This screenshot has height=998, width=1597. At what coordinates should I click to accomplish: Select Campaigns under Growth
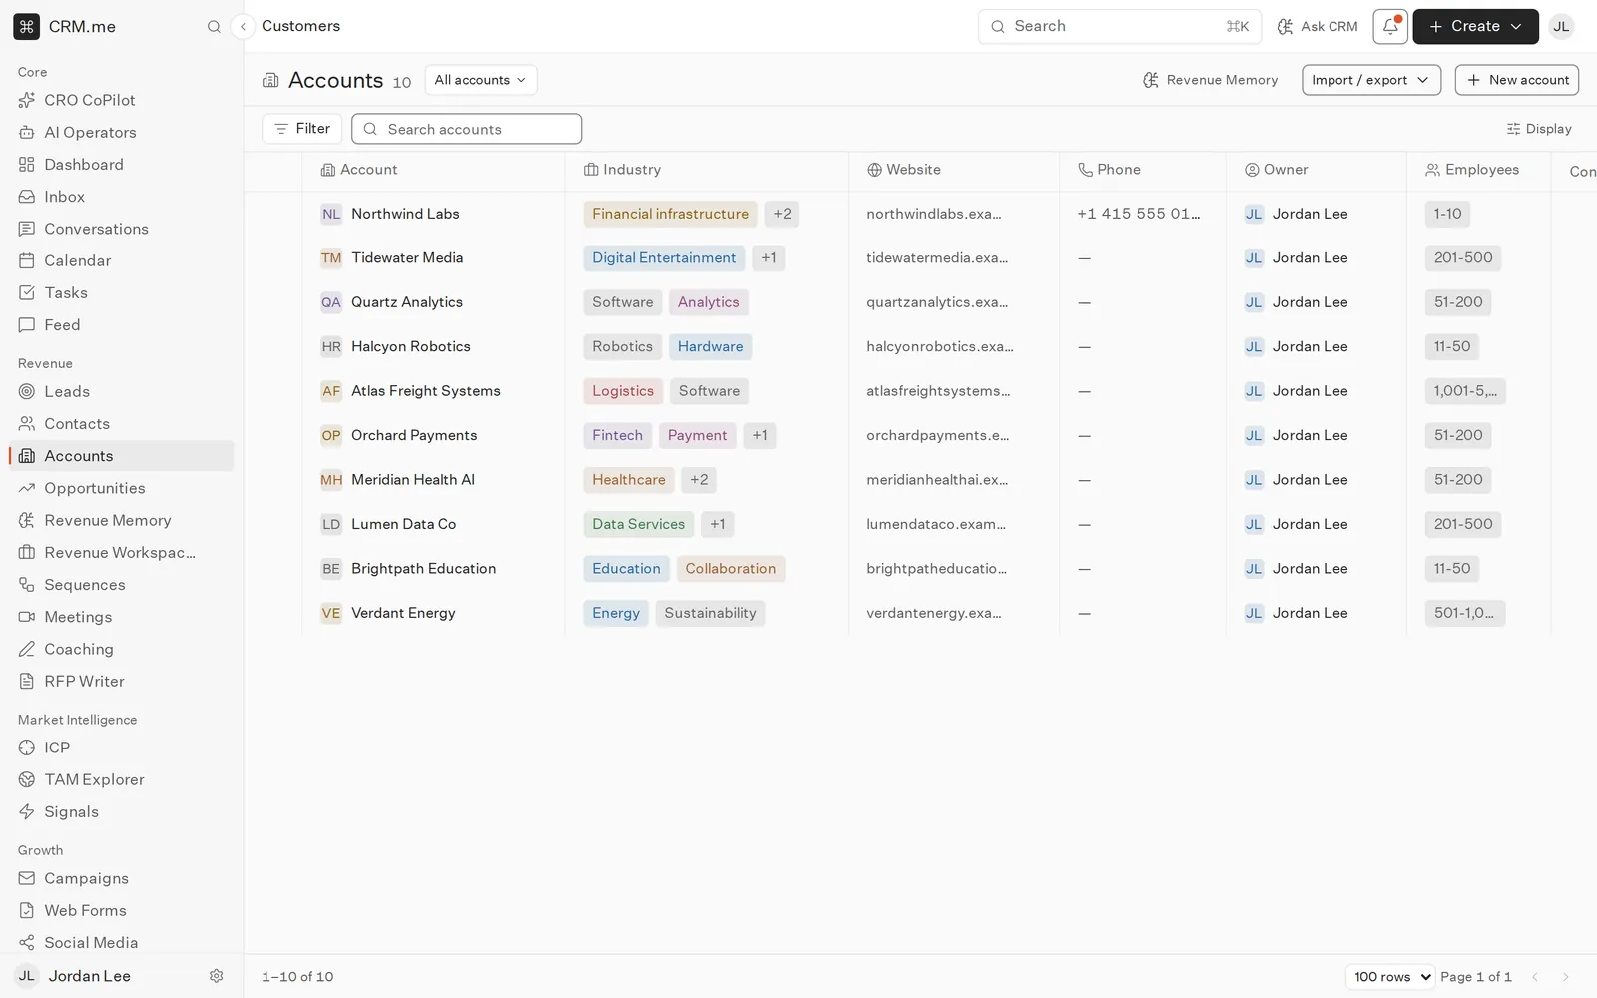click(122, 878)
